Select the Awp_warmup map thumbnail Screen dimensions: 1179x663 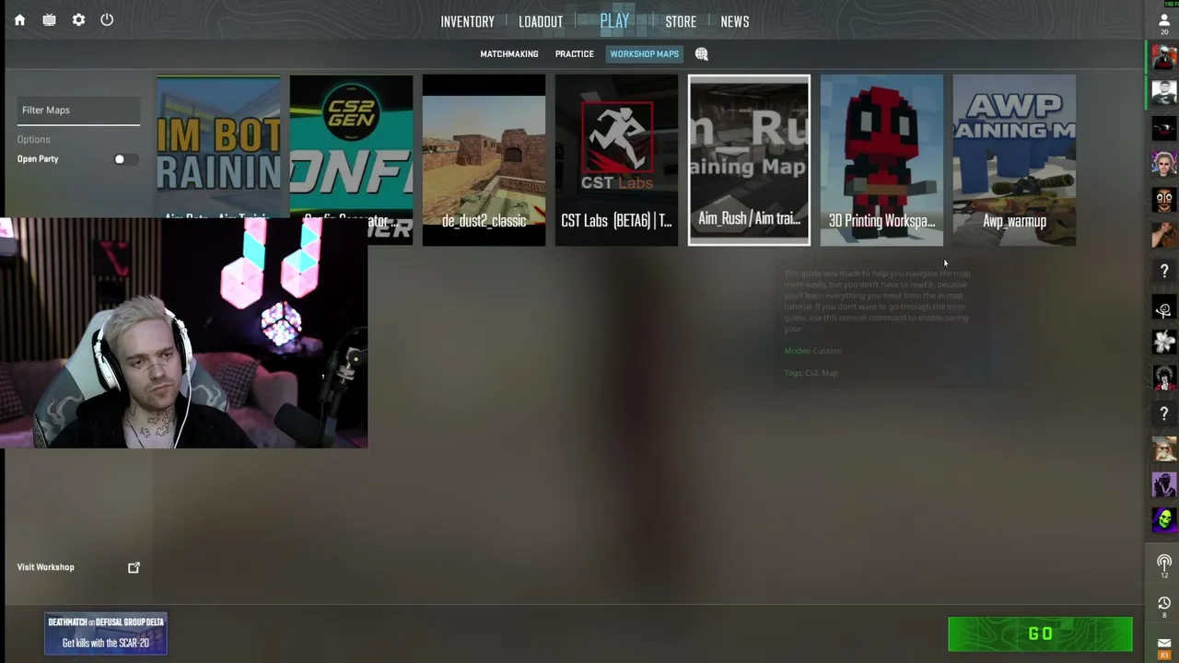[1014, 160]
